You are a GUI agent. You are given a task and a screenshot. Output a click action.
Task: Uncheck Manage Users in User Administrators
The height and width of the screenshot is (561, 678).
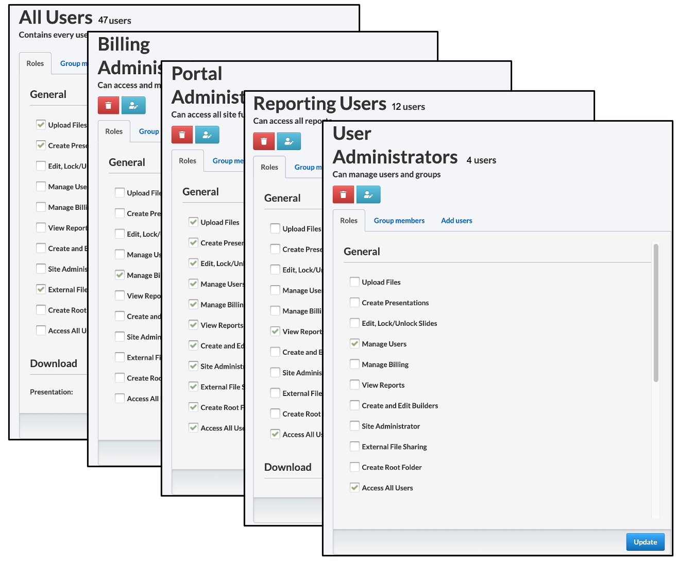(354, 343)
